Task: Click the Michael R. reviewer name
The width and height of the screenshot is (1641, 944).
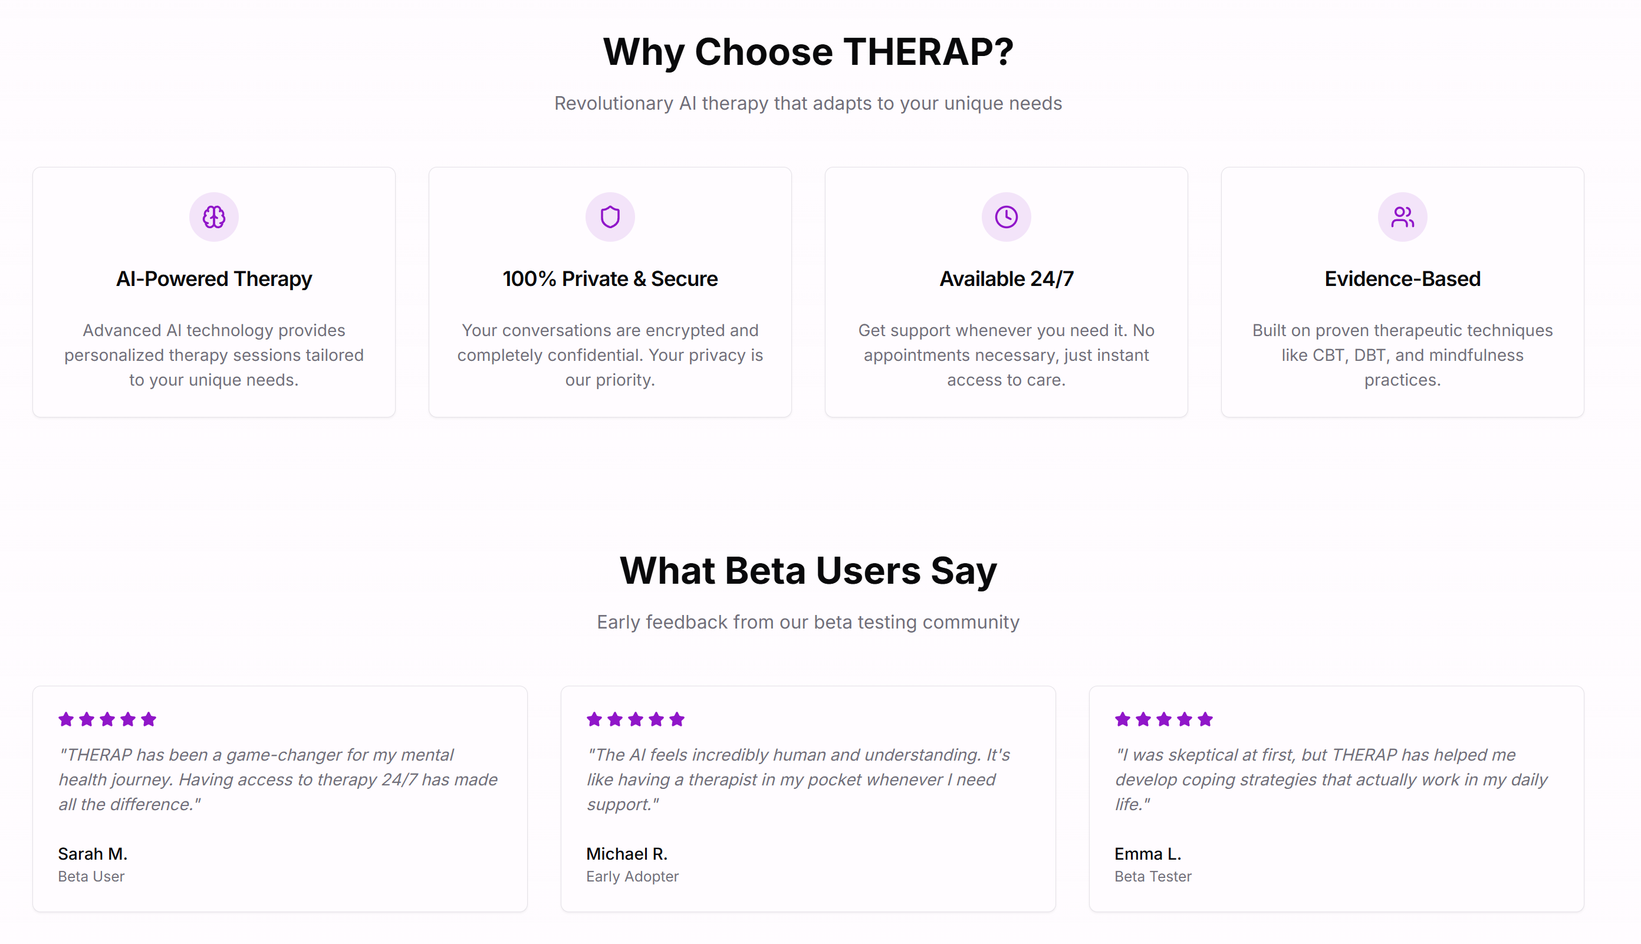Action: pyautogui.click(x=626, y=853)
